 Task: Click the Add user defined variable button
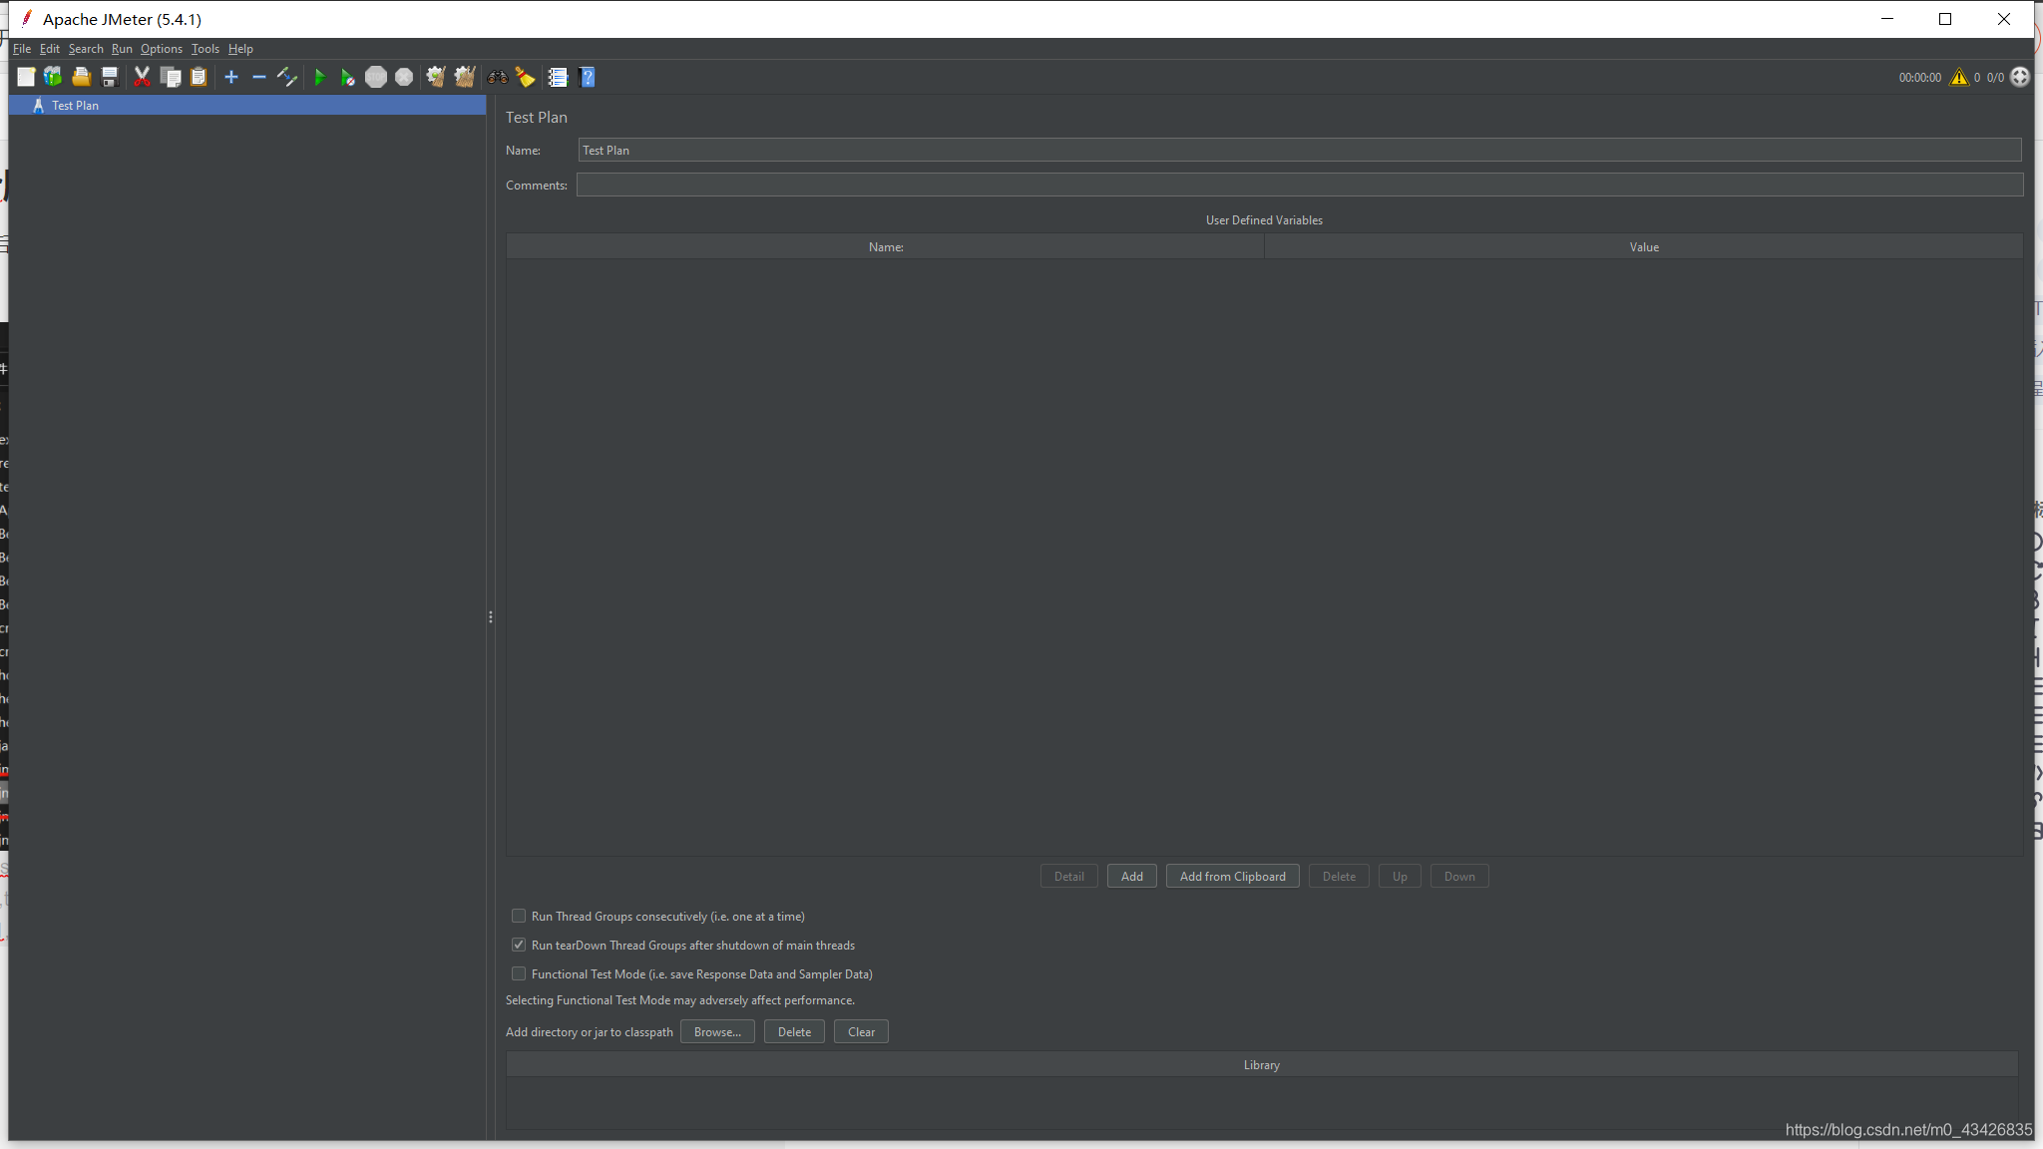[x=1131, y=876]
